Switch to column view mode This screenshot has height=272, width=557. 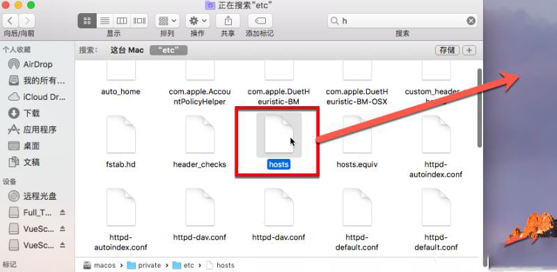[x=121, y=21]
